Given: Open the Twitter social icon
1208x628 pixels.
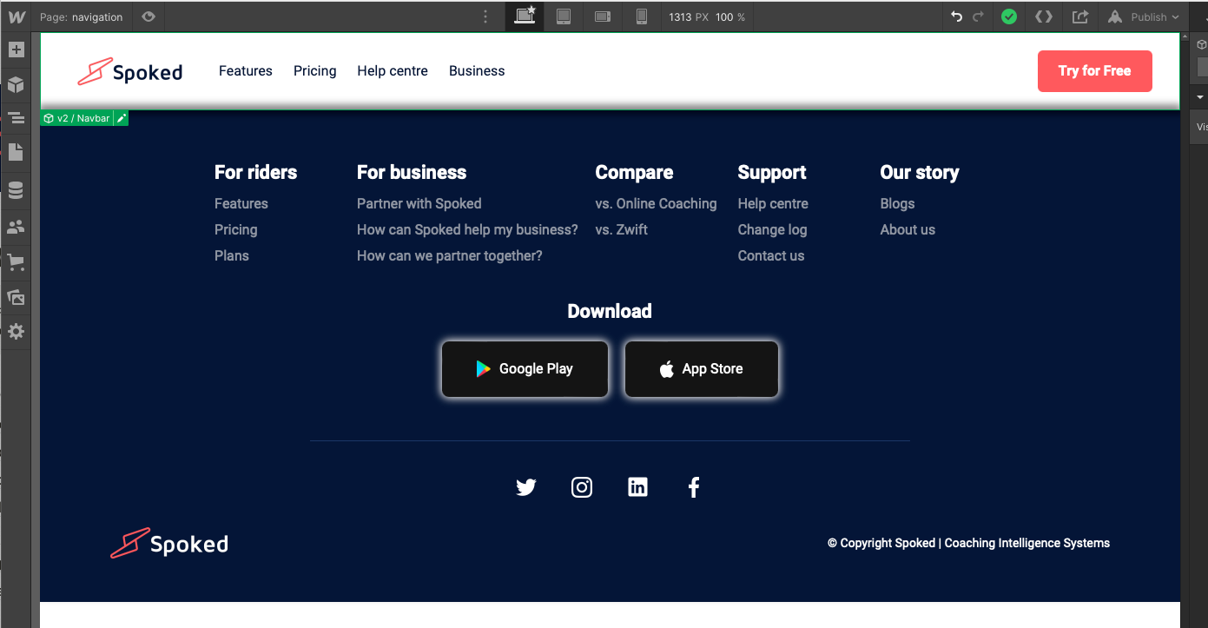Looking at the screenshot, I should pos(526,487).
